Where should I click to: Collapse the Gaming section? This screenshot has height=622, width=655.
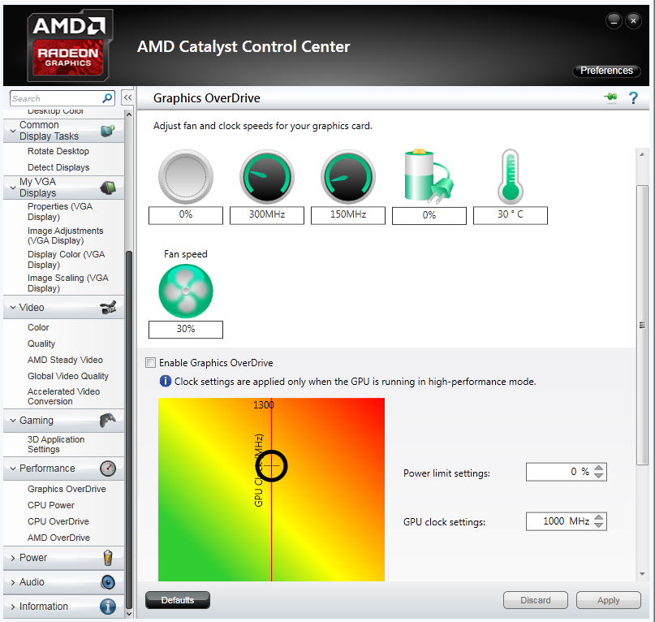point(13,421)
